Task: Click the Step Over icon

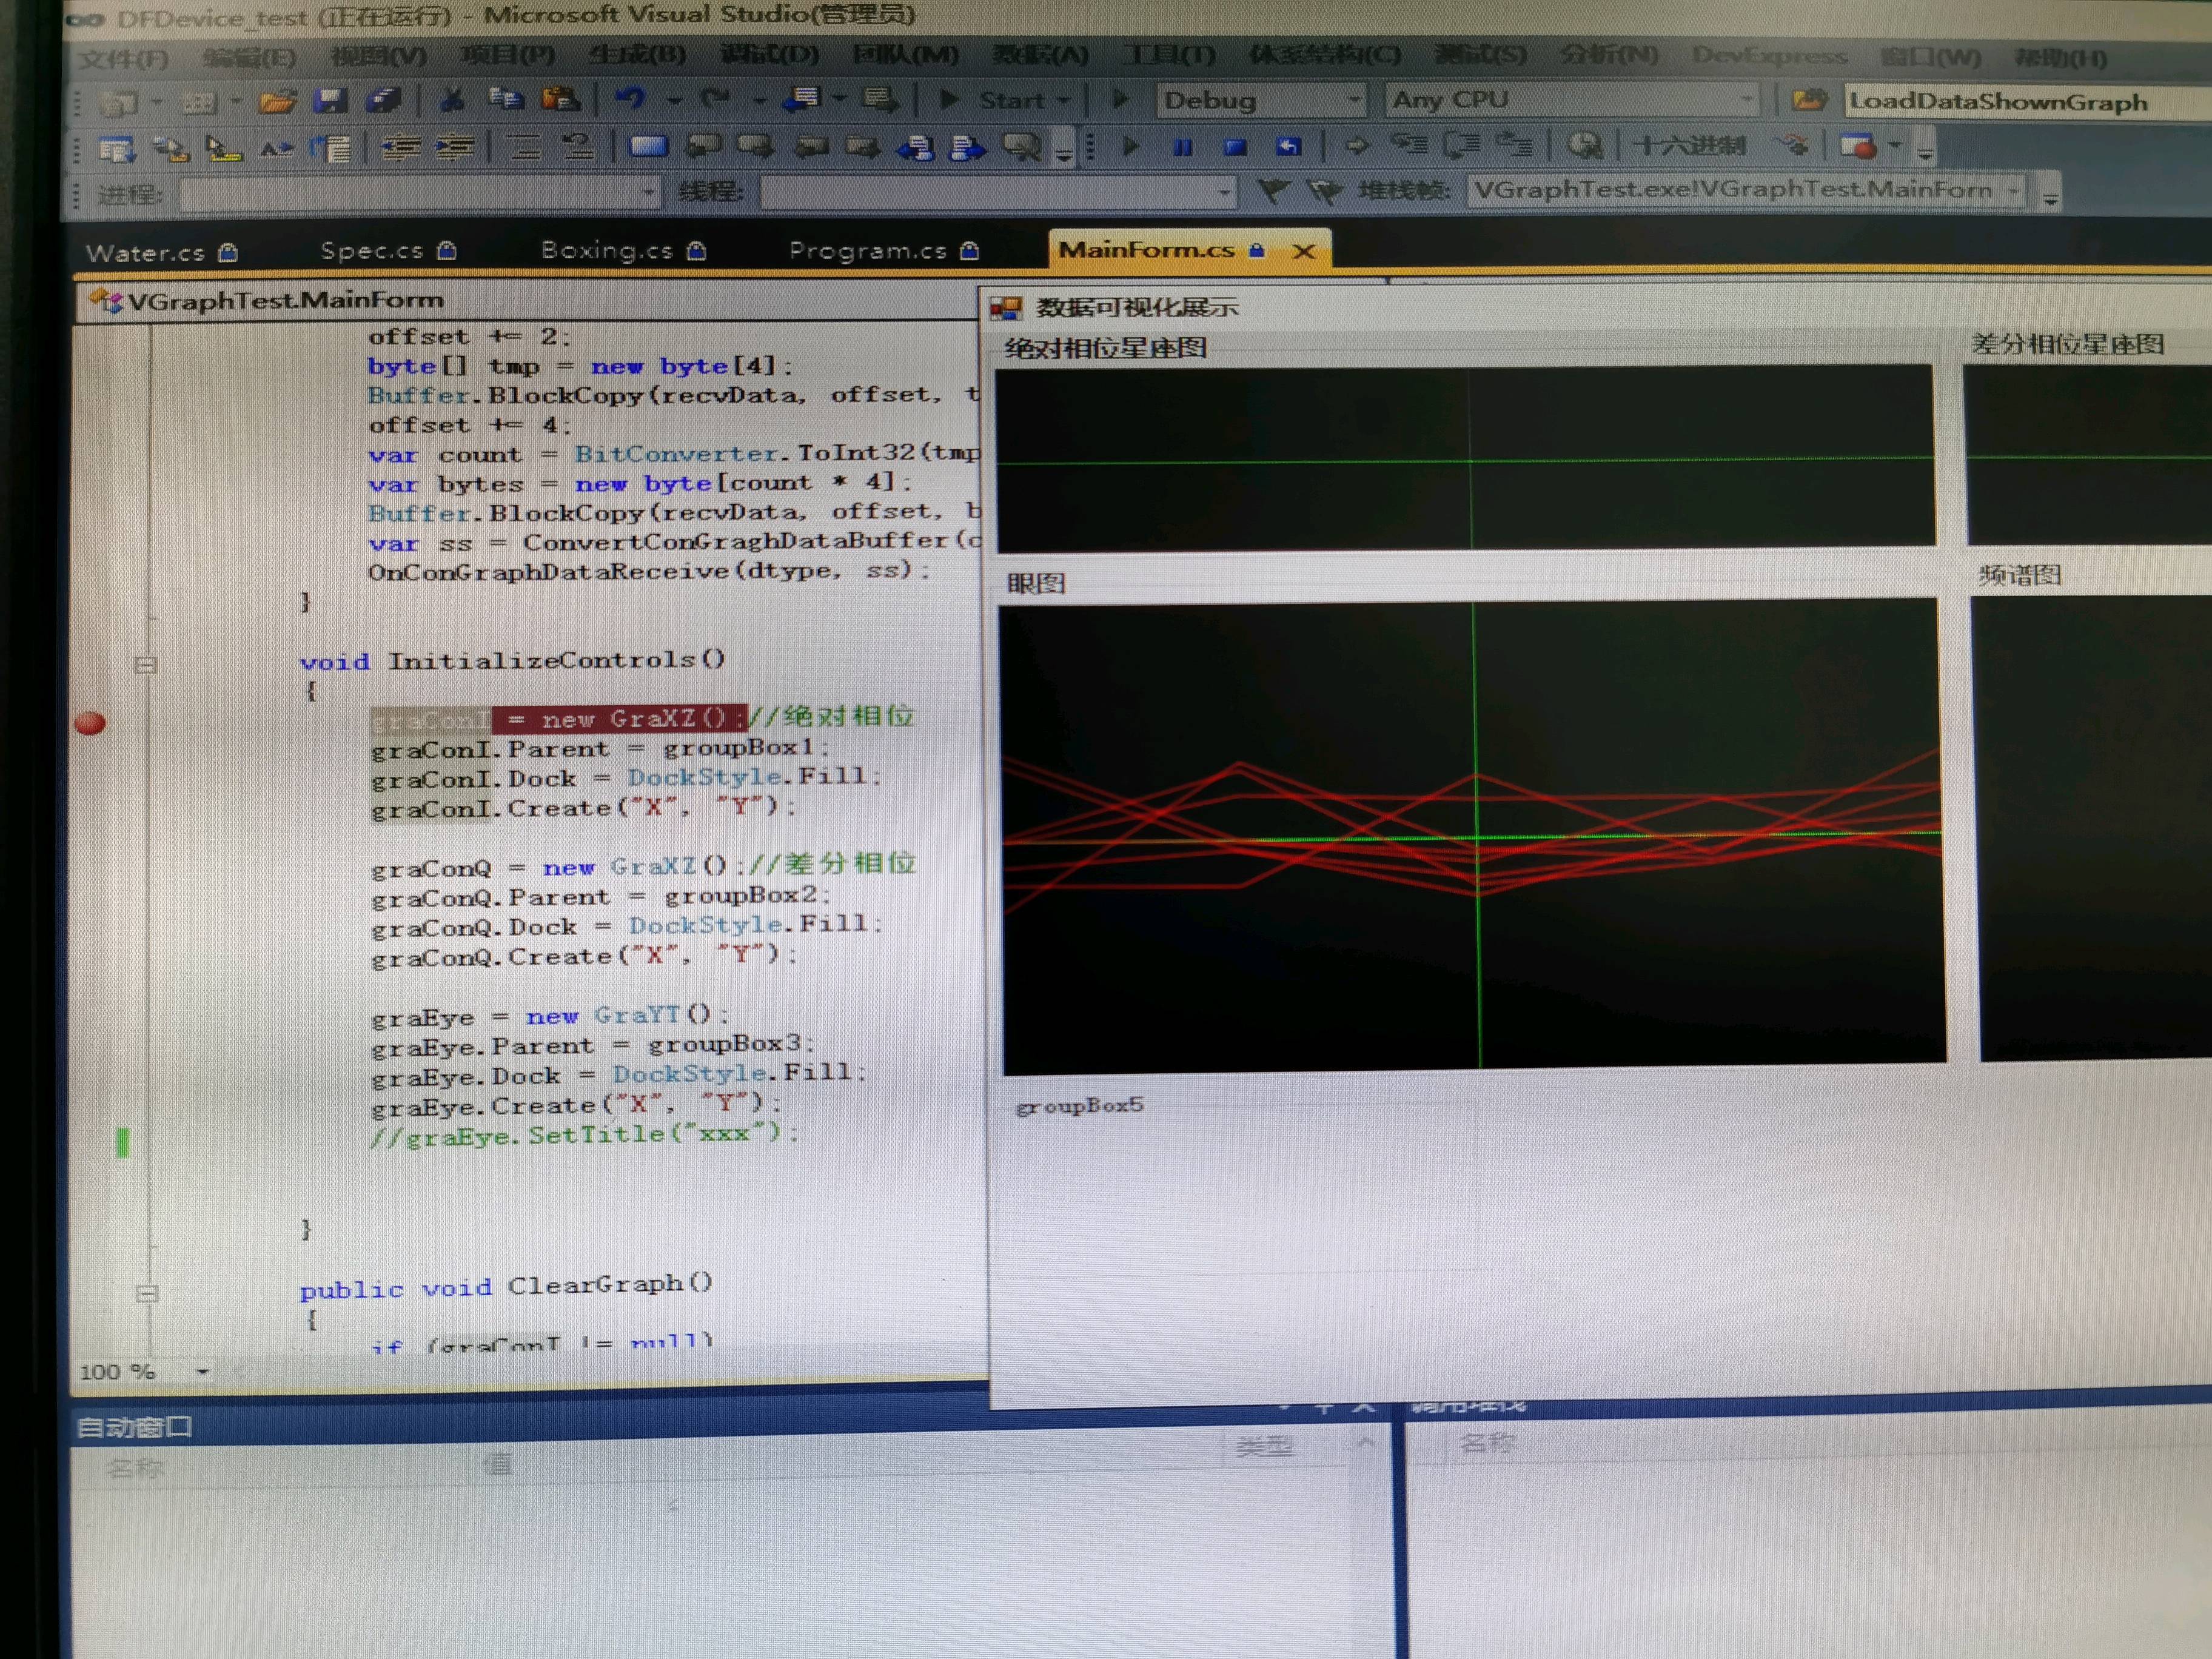Action: coord(1462,146)
